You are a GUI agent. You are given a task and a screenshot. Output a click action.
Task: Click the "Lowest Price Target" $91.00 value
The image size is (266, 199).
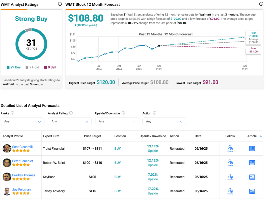[210, 82]
